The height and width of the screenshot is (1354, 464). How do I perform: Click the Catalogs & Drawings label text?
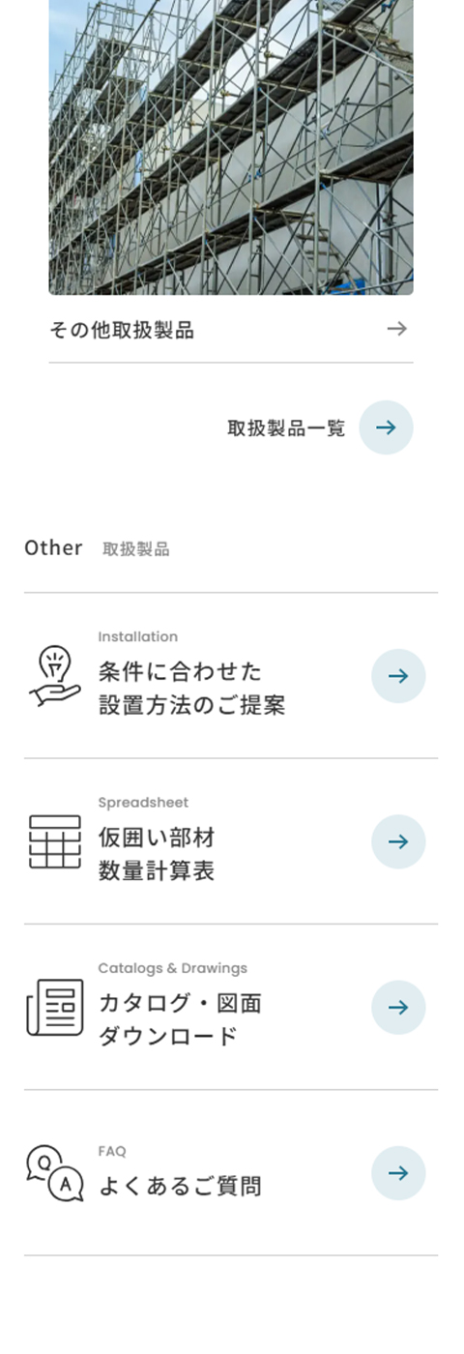(172, 968)
